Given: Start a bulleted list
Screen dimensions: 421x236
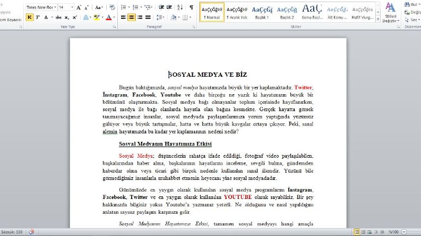Looking at the screenshot, I should [124, 7].
